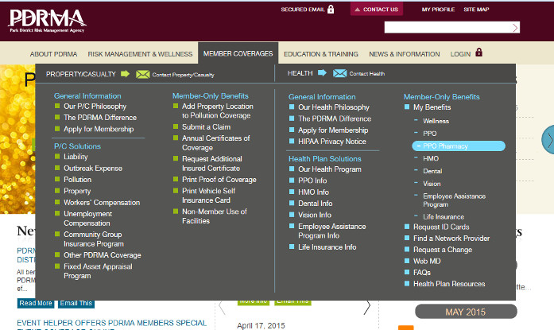Click the Contact Us button
Image resolution: width=554 pixels, height=330 pixels.
[377, 10]
